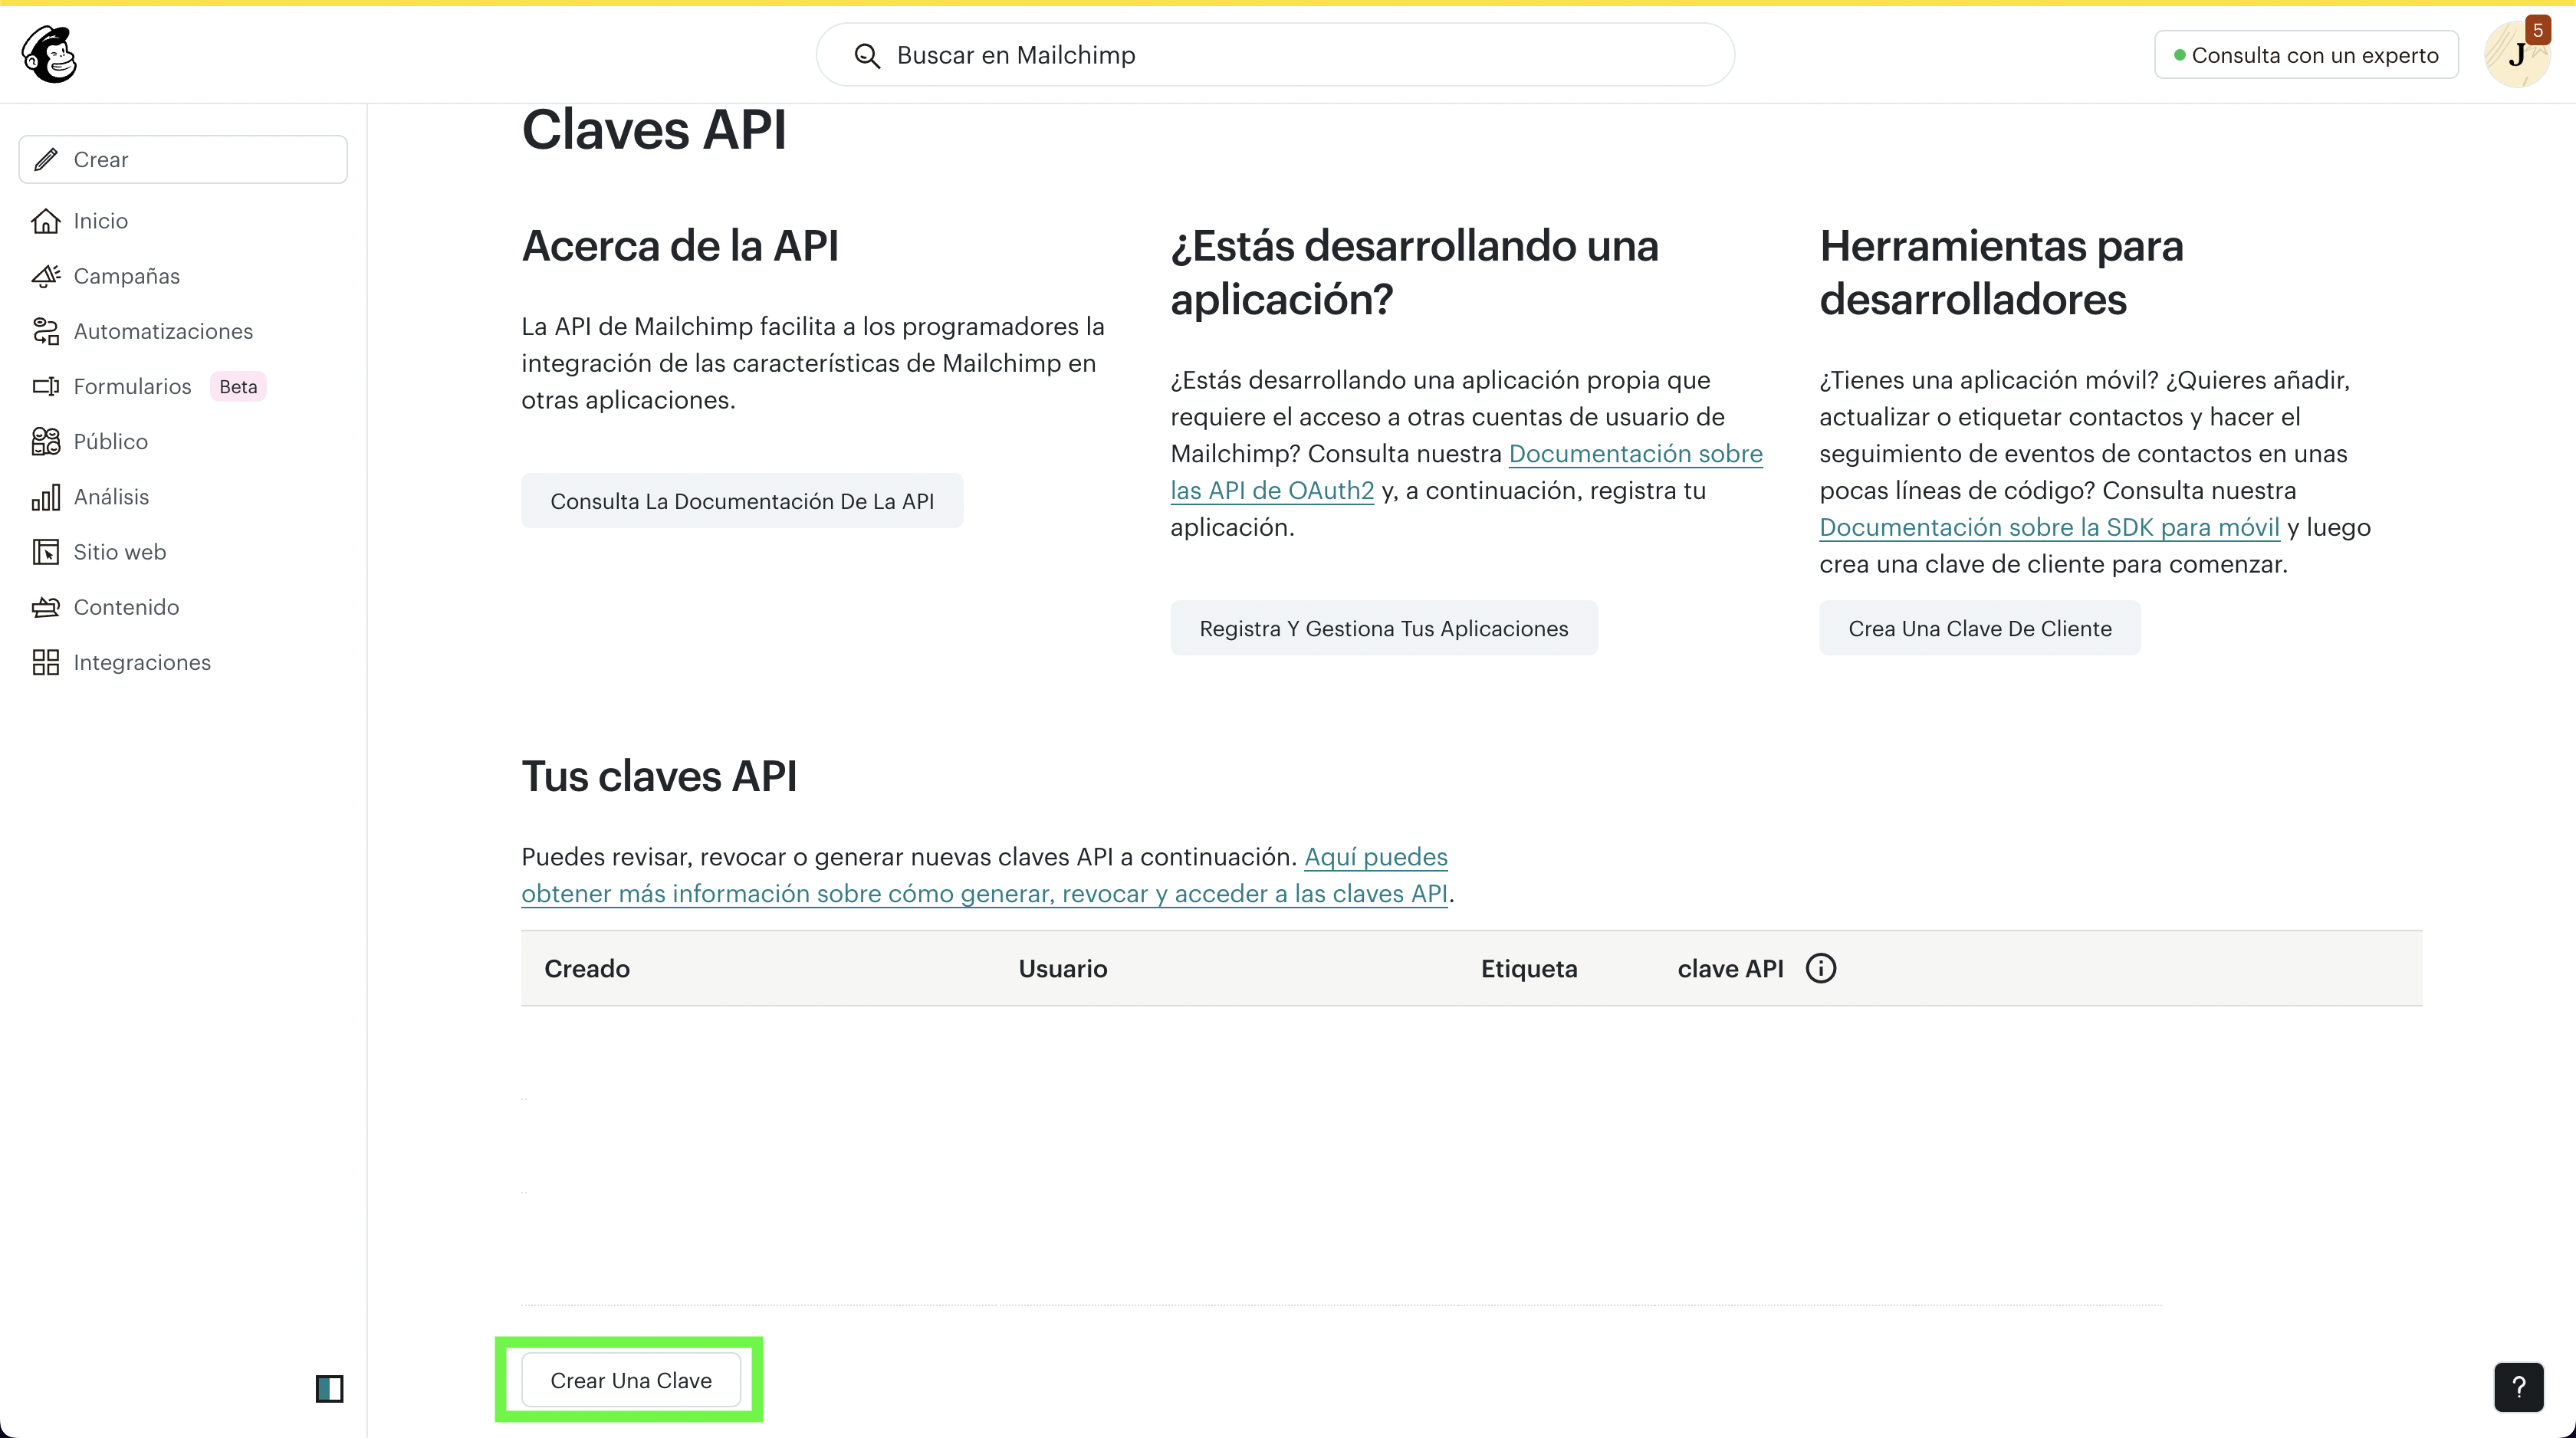This screenshot has width=2576, height=1438.
Task: Open Análisis bar chart icon
Action: (x=46, y=497)
